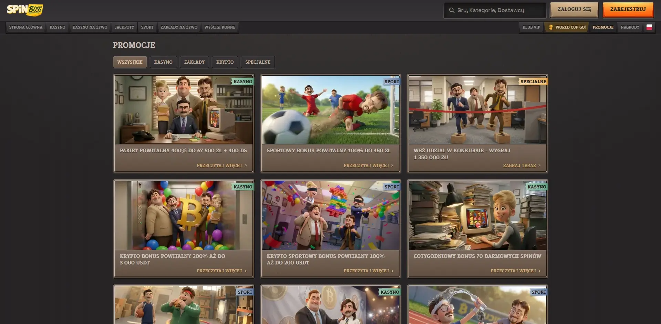Click the ZALOGUJ SIĘ button
Viewport: 661px width, 324px height.
coord(574,10)
